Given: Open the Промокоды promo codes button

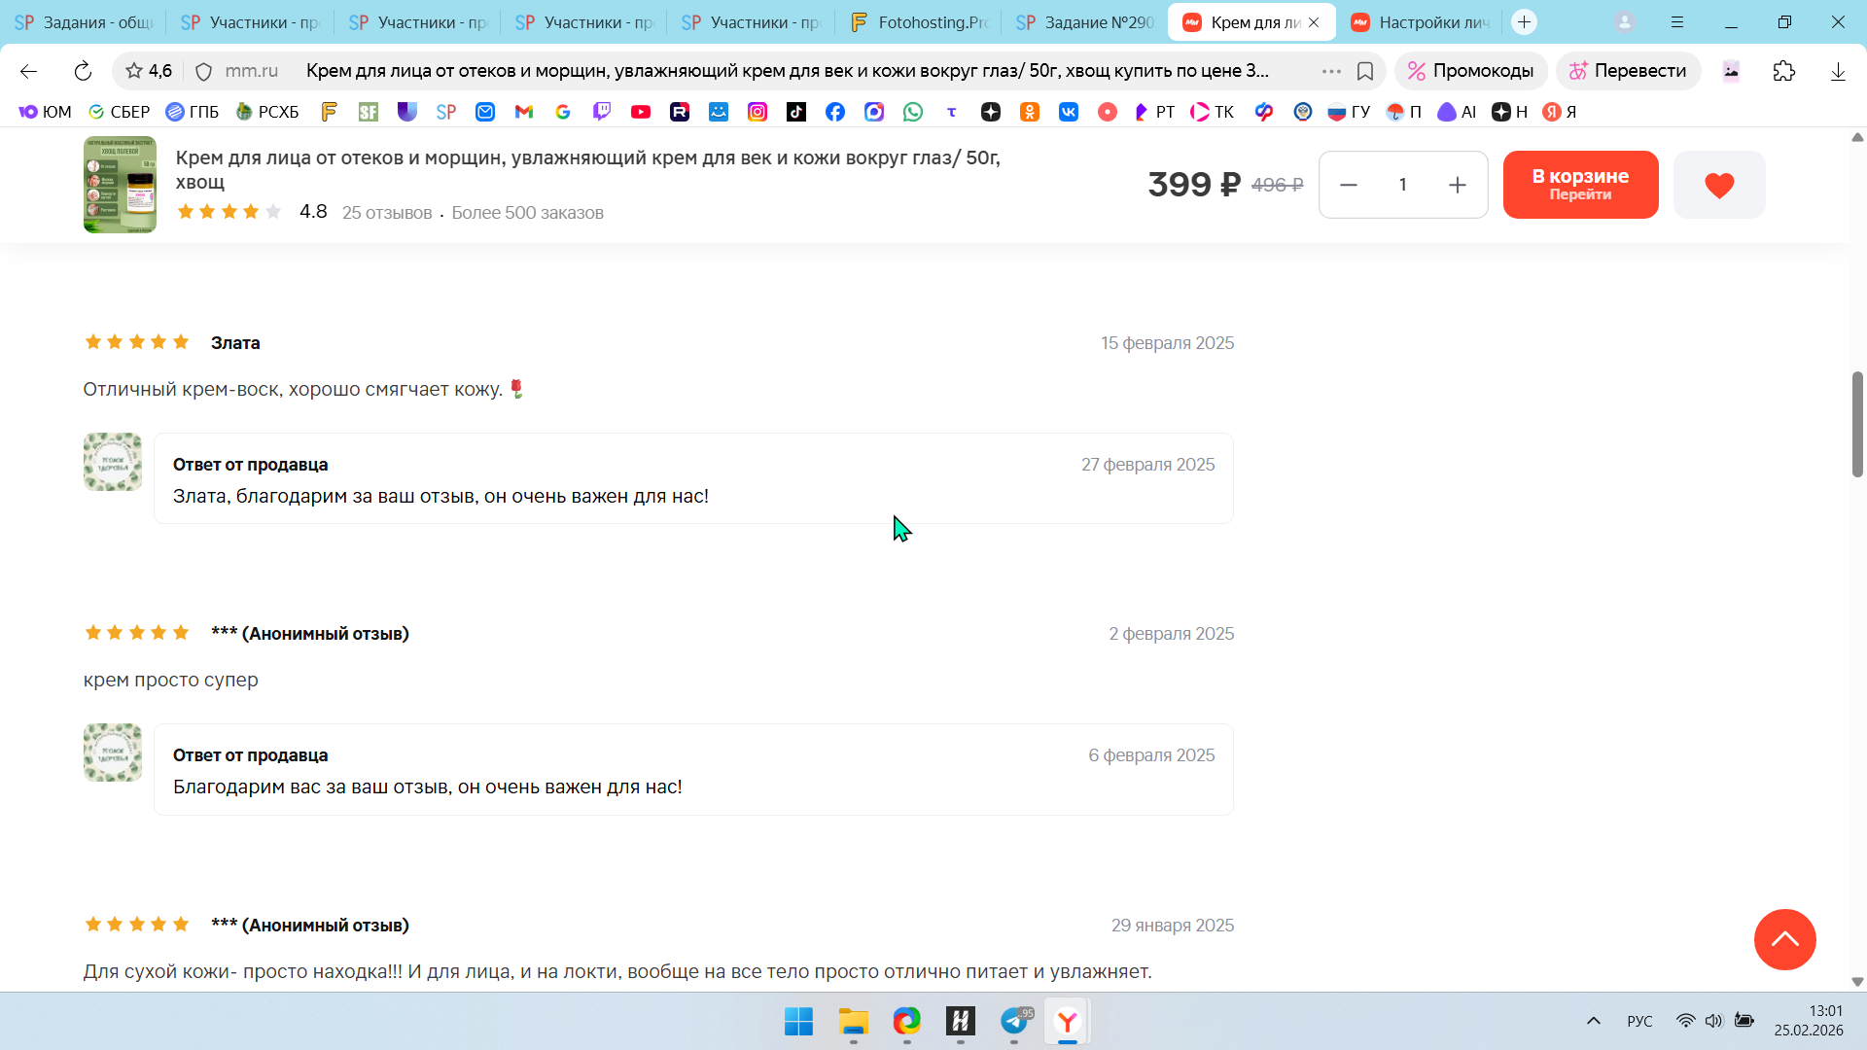Looking at the screenshot, I should (1470, 71).
